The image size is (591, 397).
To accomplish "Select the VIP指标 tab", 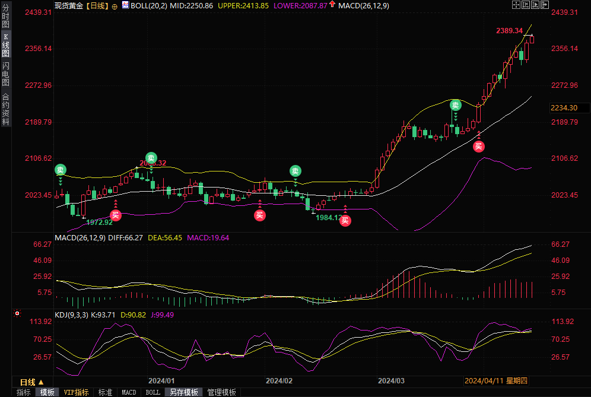I will [x=77, y=392].
